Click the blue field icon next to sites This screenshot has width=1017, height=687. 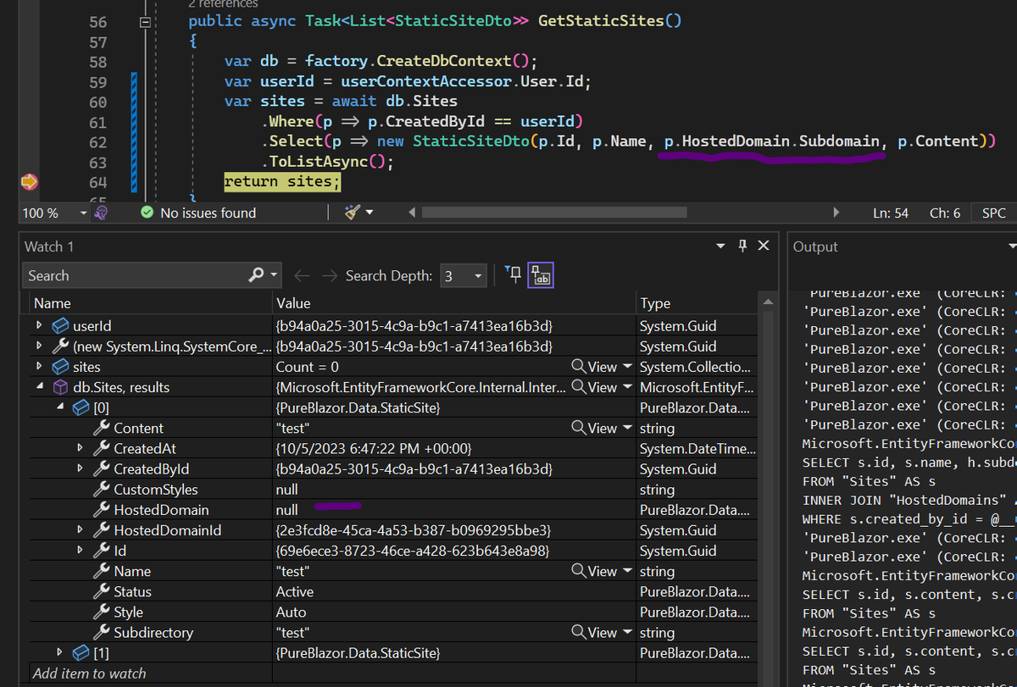pos(59,367)
